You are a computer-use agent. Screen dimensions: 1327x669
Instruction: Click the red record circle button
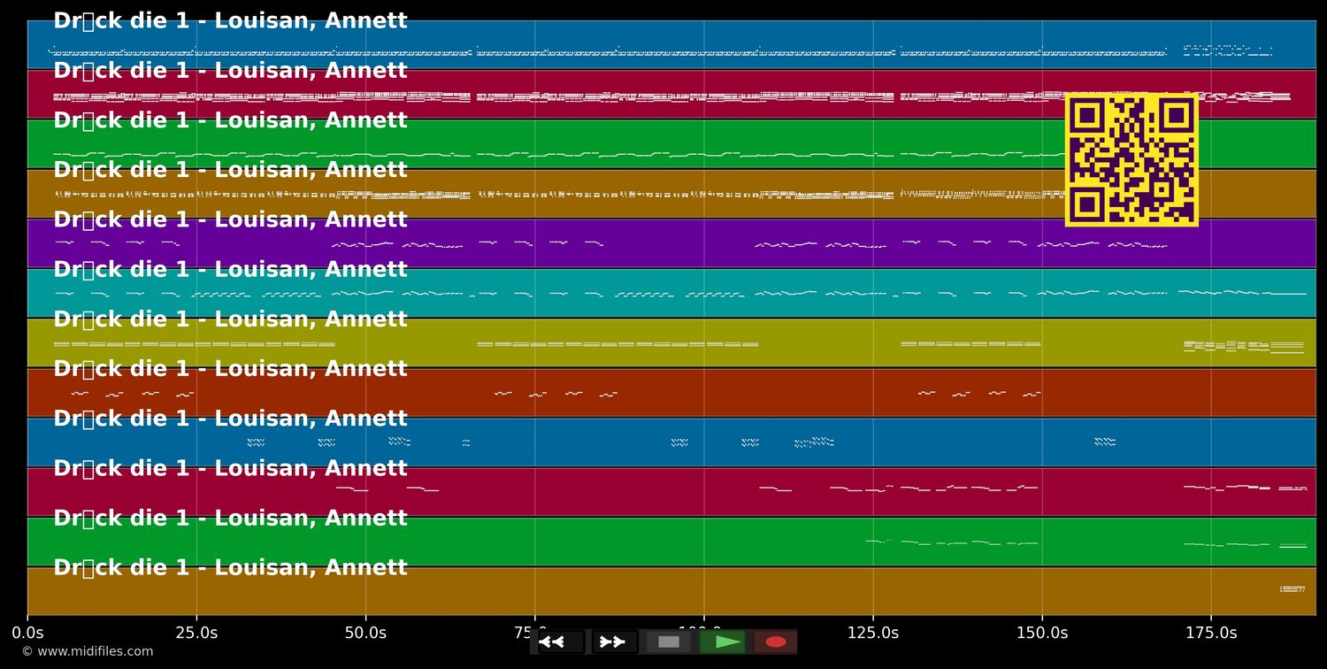tap(776, 642)
